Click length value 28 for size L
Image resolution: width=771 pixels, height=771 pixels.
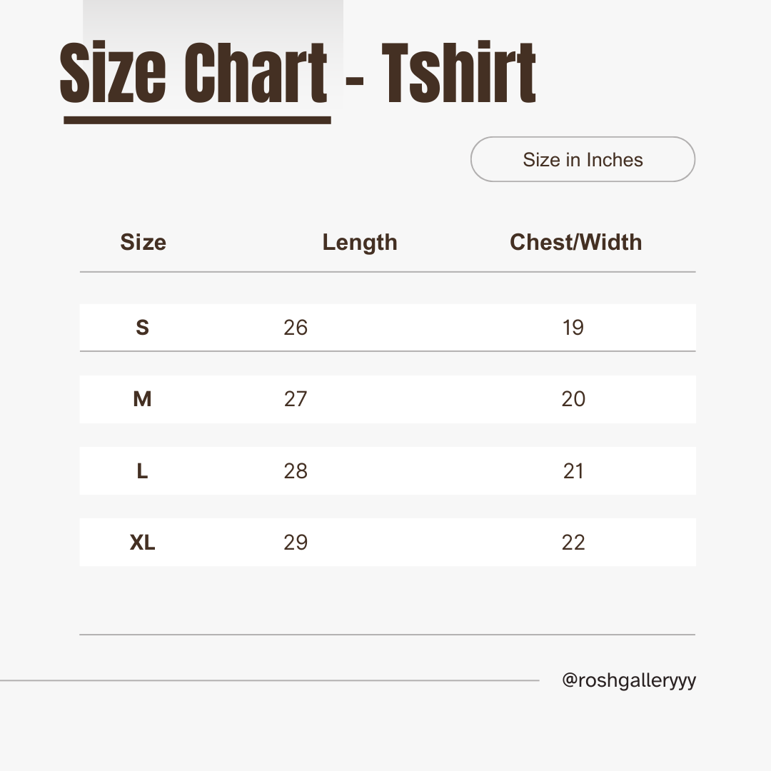pos(296,471)
